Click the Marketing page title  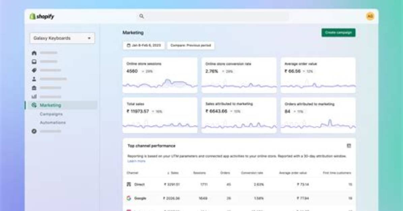(133, 33)
